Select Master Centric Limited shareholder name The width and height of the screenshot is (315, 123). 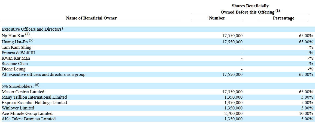pyautogui.click(x=23, y=92)
